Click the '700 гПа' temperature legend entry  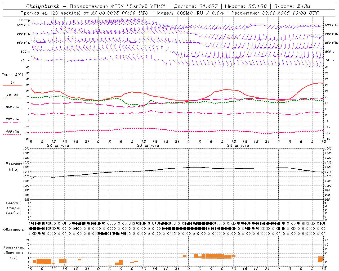point(12,119)
